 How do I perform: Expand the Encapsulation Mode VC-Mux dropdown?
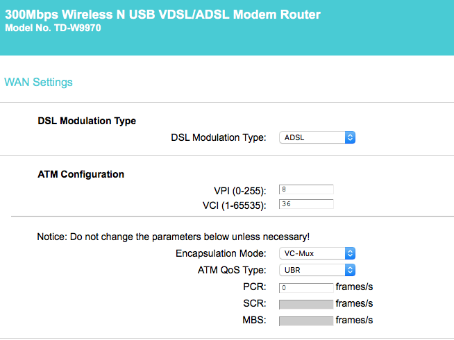click(317, 253)
